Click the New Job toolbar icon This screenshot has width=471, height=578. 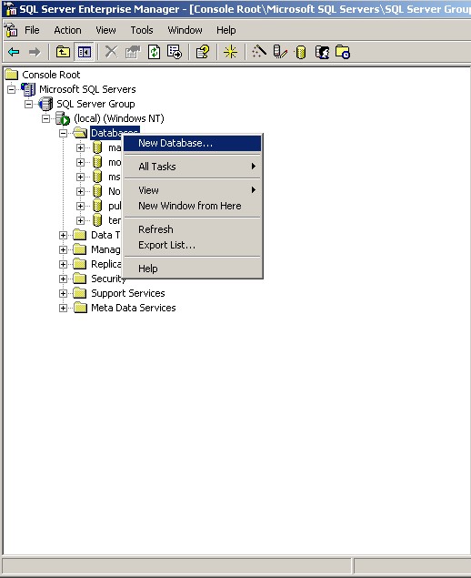coord(343,52)
